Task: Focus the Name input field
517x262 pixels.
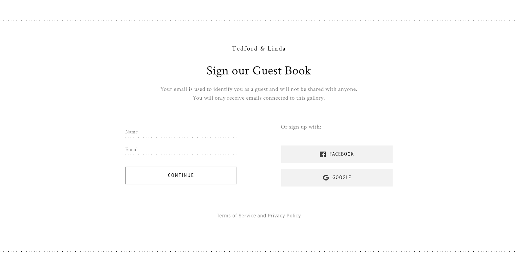Action: [181, 132]
